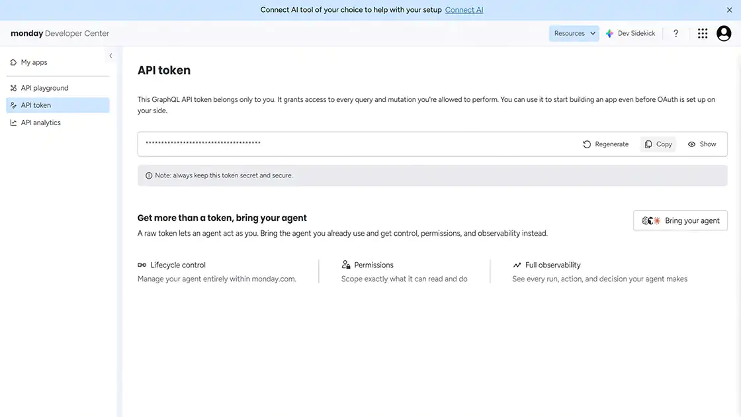Open the user profile avatar
This screenshot has width=741, height=417.
(724, 34)
